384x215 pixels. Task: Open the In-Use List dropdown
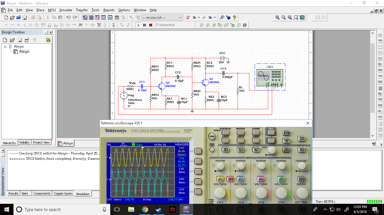tap(162, 17)
